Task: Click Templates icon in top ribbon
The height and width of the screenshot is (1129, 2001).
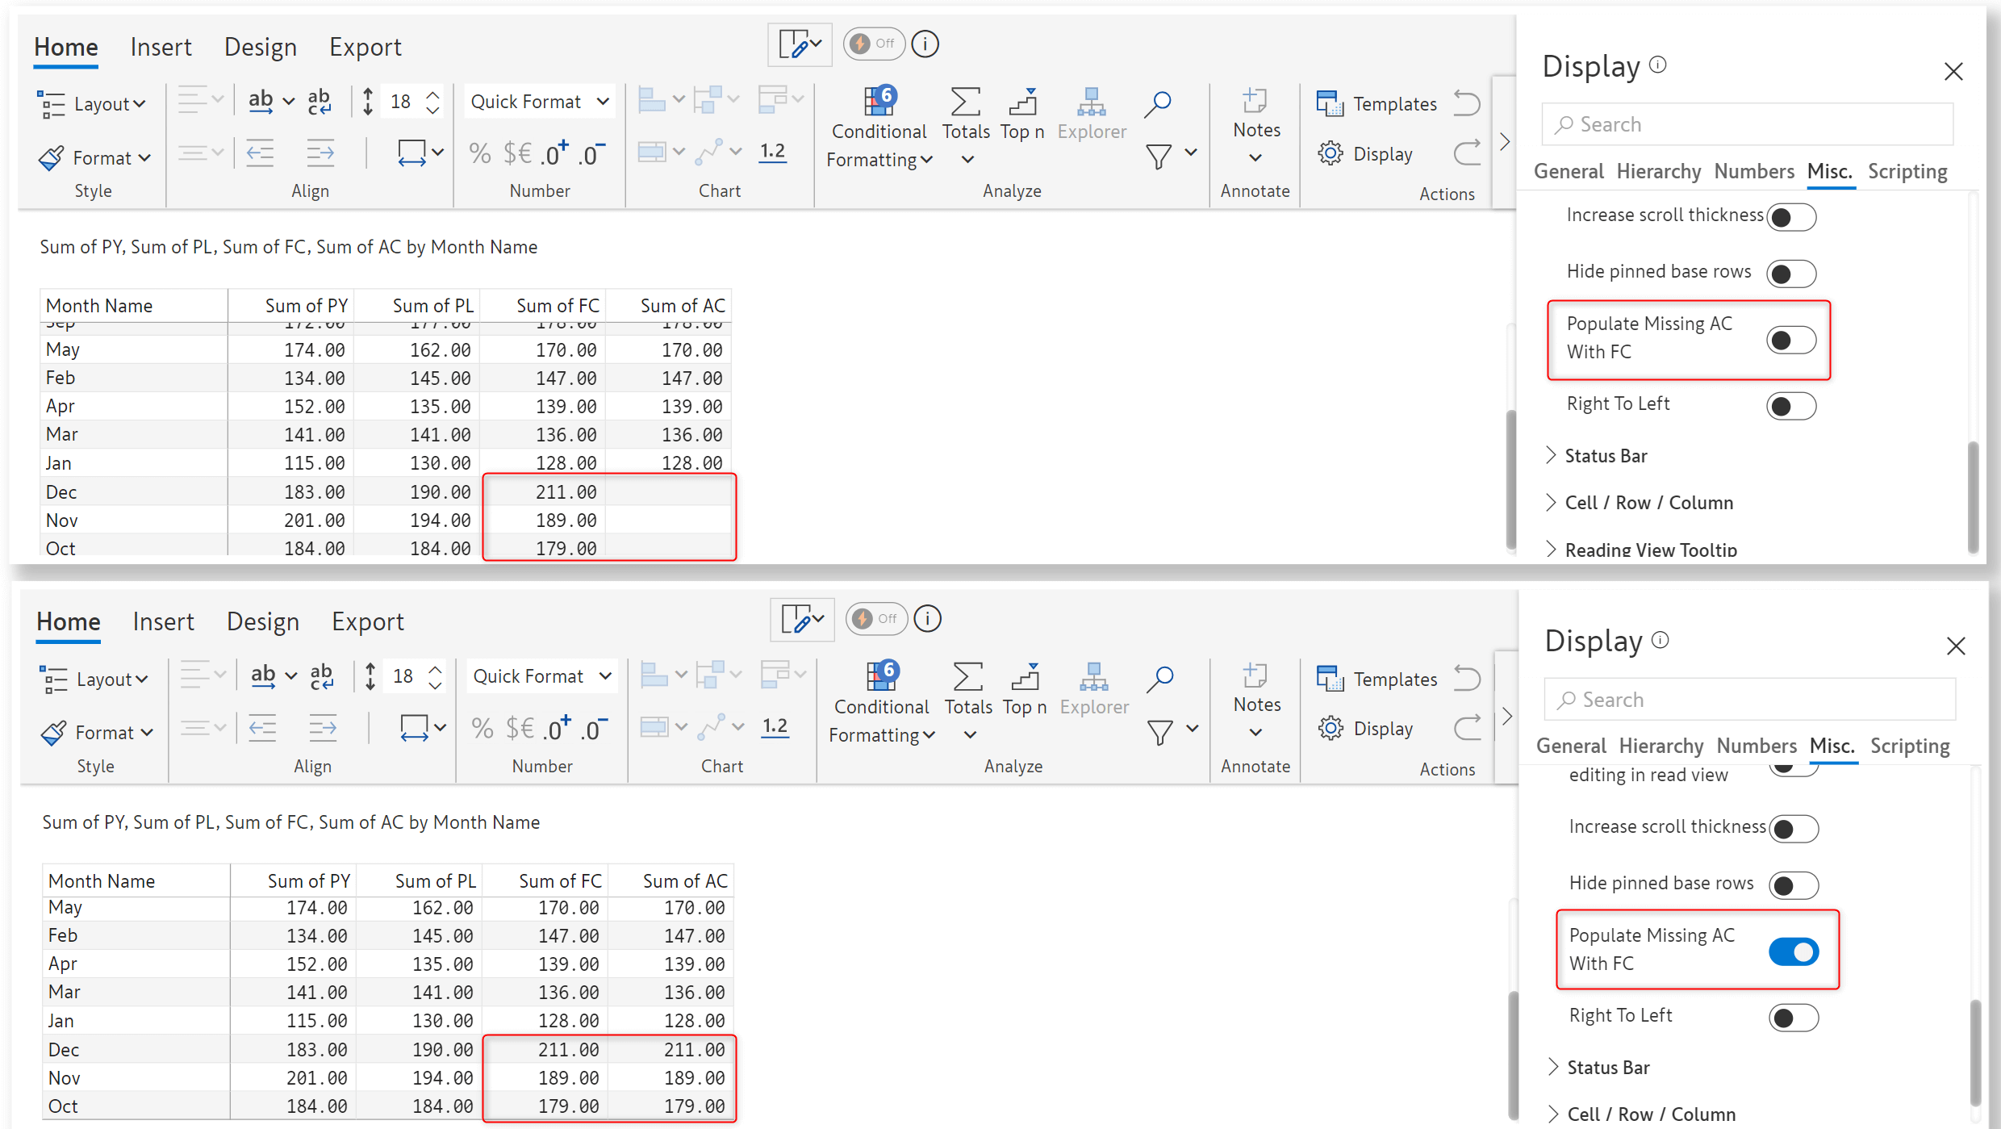Action: 1330,103
